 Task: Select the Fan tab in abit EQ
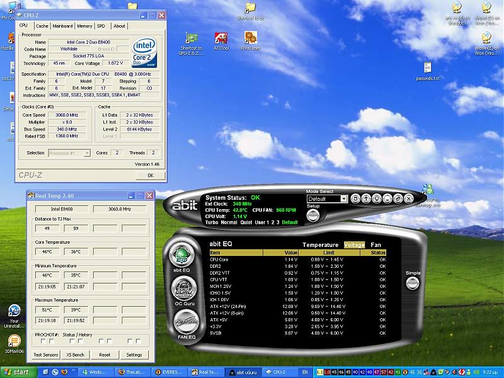[x=375, y=244]
